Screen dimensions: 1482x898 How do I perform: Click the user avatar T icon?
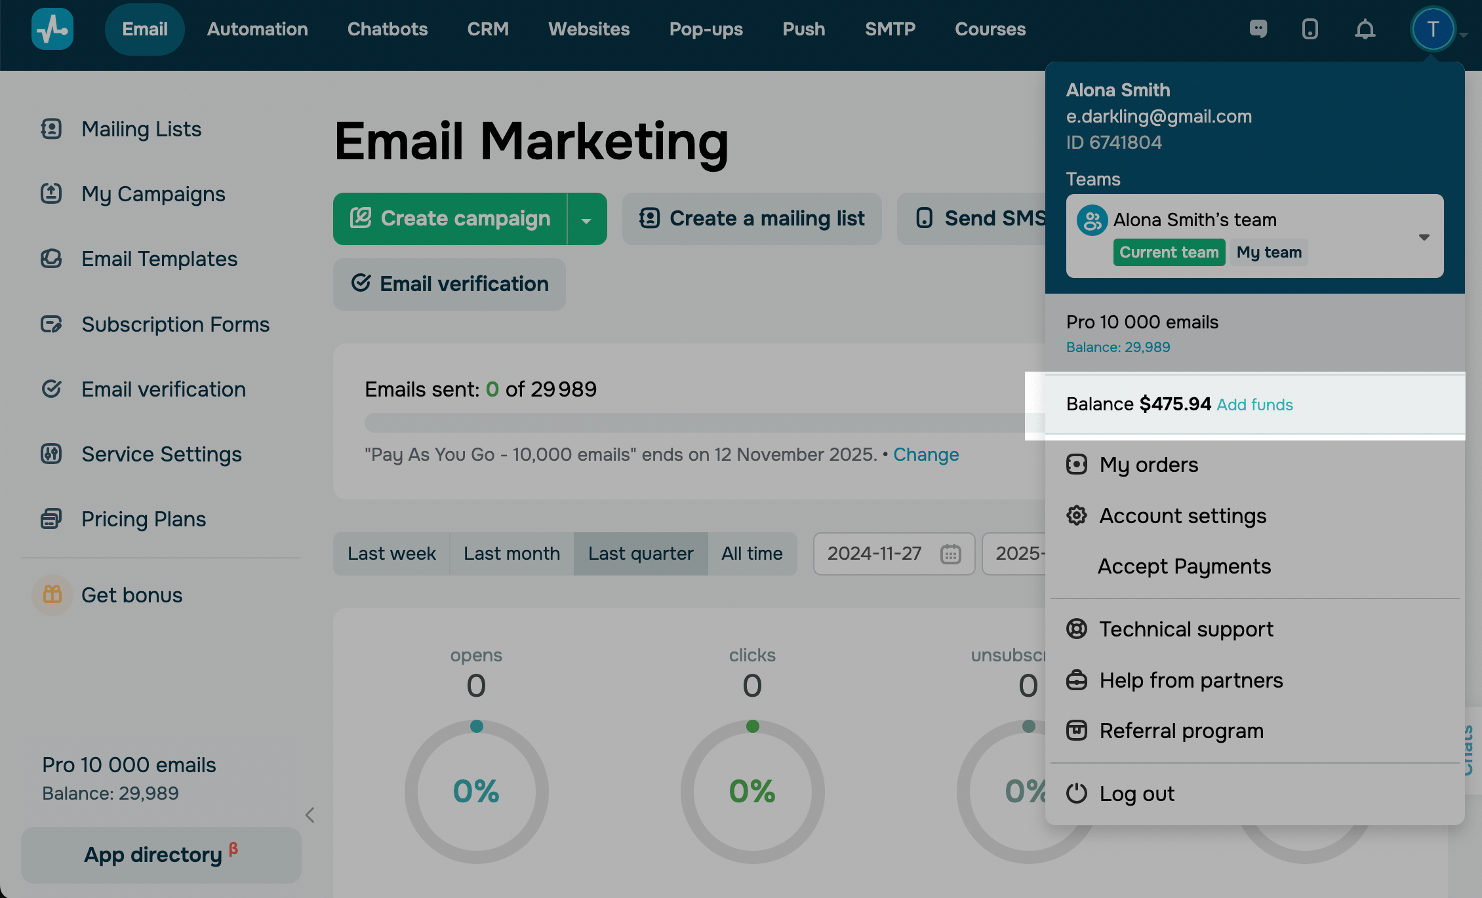click(1433, 29)
